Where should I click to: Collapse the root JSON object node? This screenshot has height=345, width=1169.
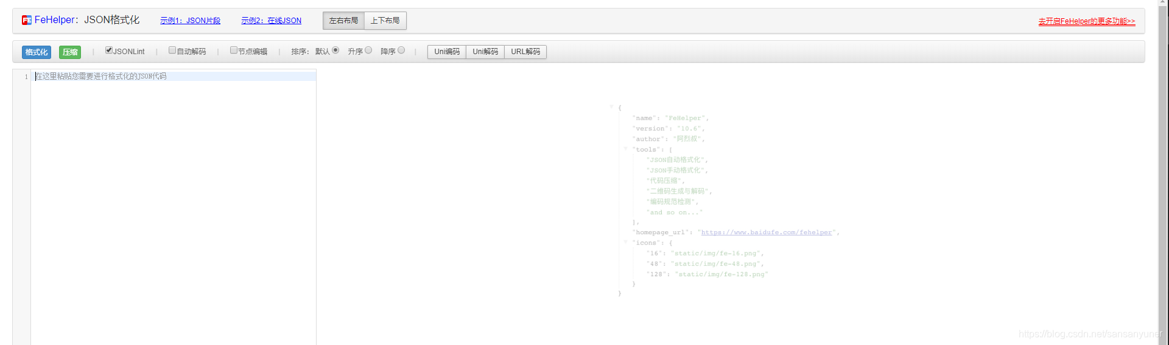tap(612, 107)
